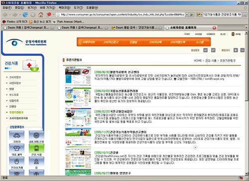Click the Forward arrow button
249x181 pixels.
[x=15, y=15]
